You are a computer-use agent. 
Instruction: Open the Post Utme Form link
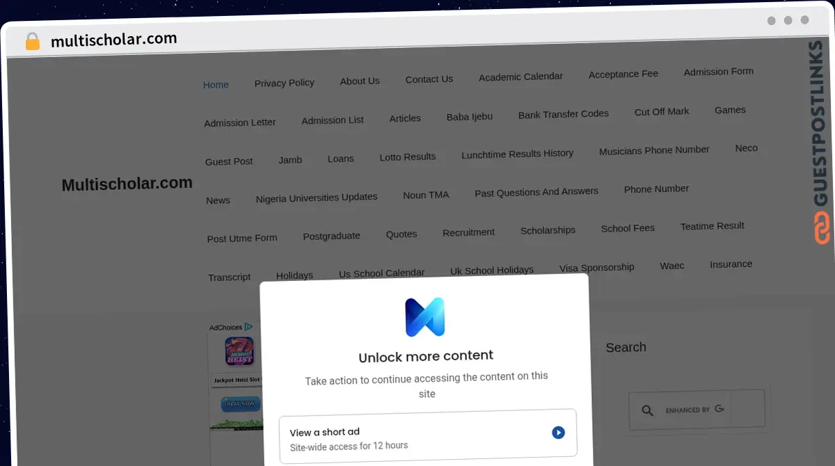(241, 239)
